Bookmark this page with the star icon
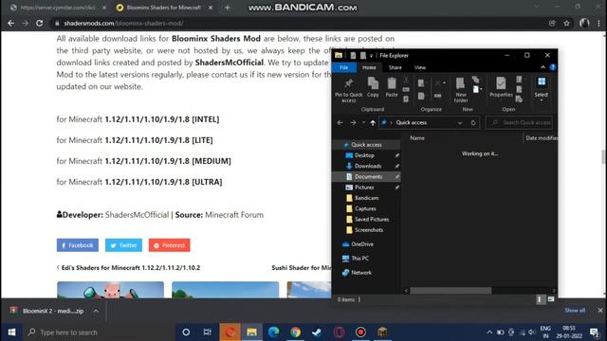The width and height of the screenshot is (607, 341). pyautogui.click(x=567, y=23)
